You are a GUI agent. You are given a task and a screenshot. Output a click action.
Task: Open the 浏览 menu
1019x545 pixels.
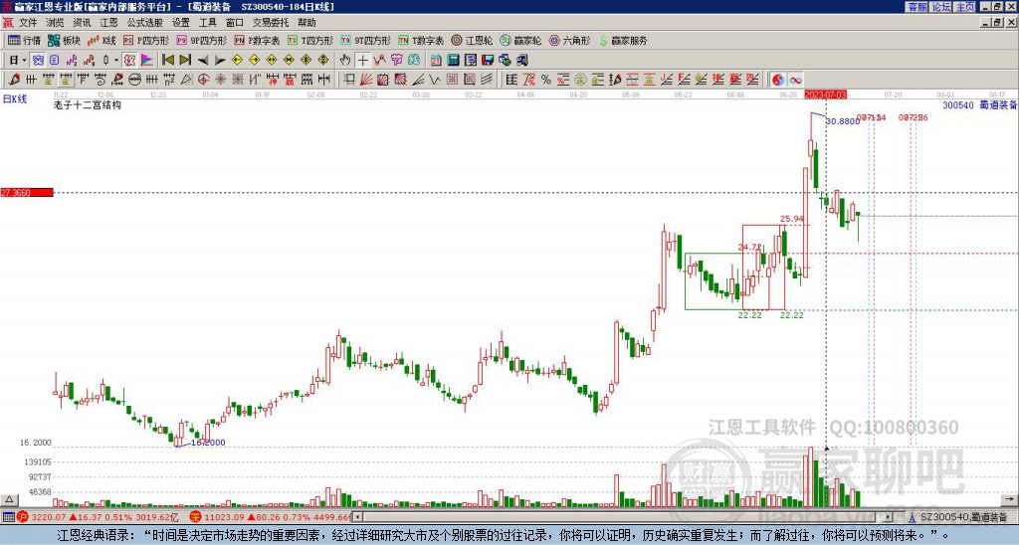coord(55,23)
